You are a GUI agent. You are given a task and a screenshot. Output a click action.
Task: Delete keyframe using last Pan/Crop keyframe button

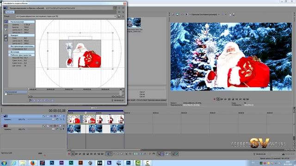tap(52, 101)
